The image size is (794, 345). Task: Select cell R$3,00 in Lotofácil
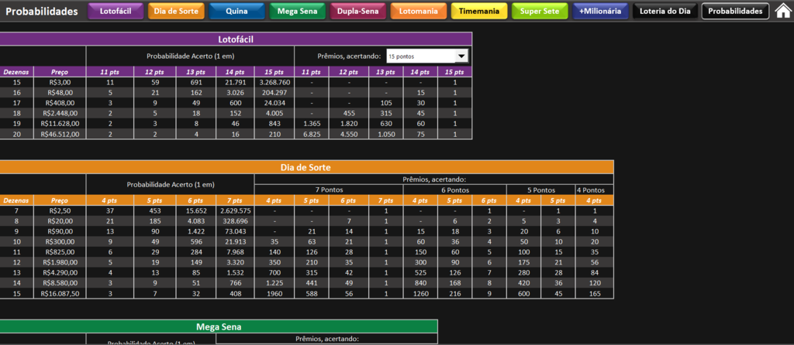[x=60, y=82]
